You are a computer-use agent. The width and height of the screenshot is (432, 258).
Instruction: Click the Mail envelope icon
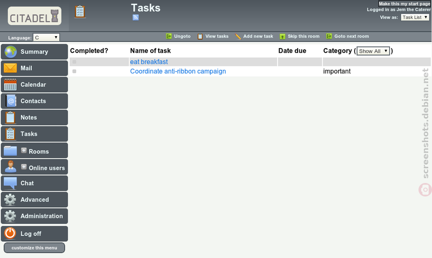click(x=10, y=68)
